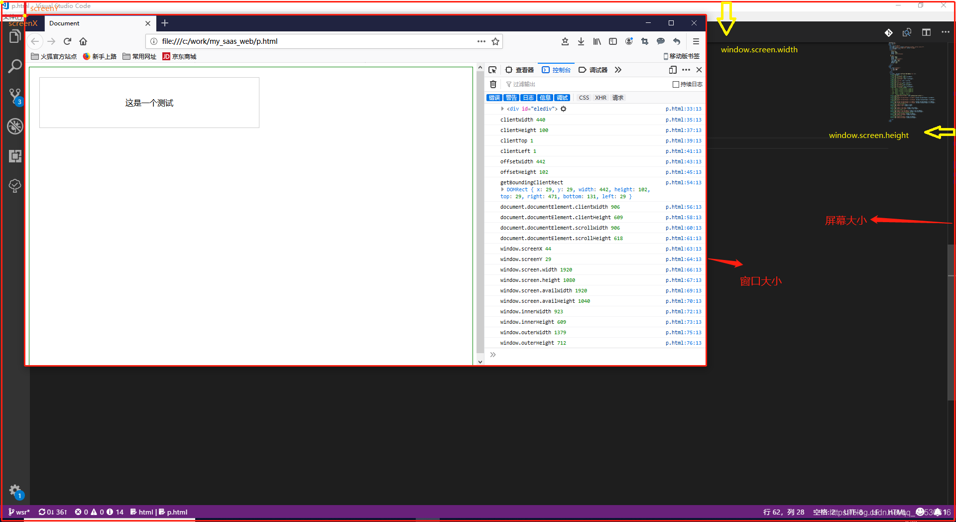
Task: Switch to the 调试器 debugger tab
Action: click(593, 70)
